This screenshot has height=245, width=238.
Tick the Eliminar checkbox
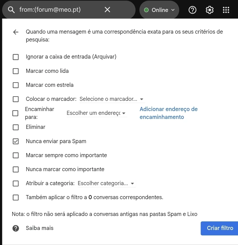tap(16, 127)
